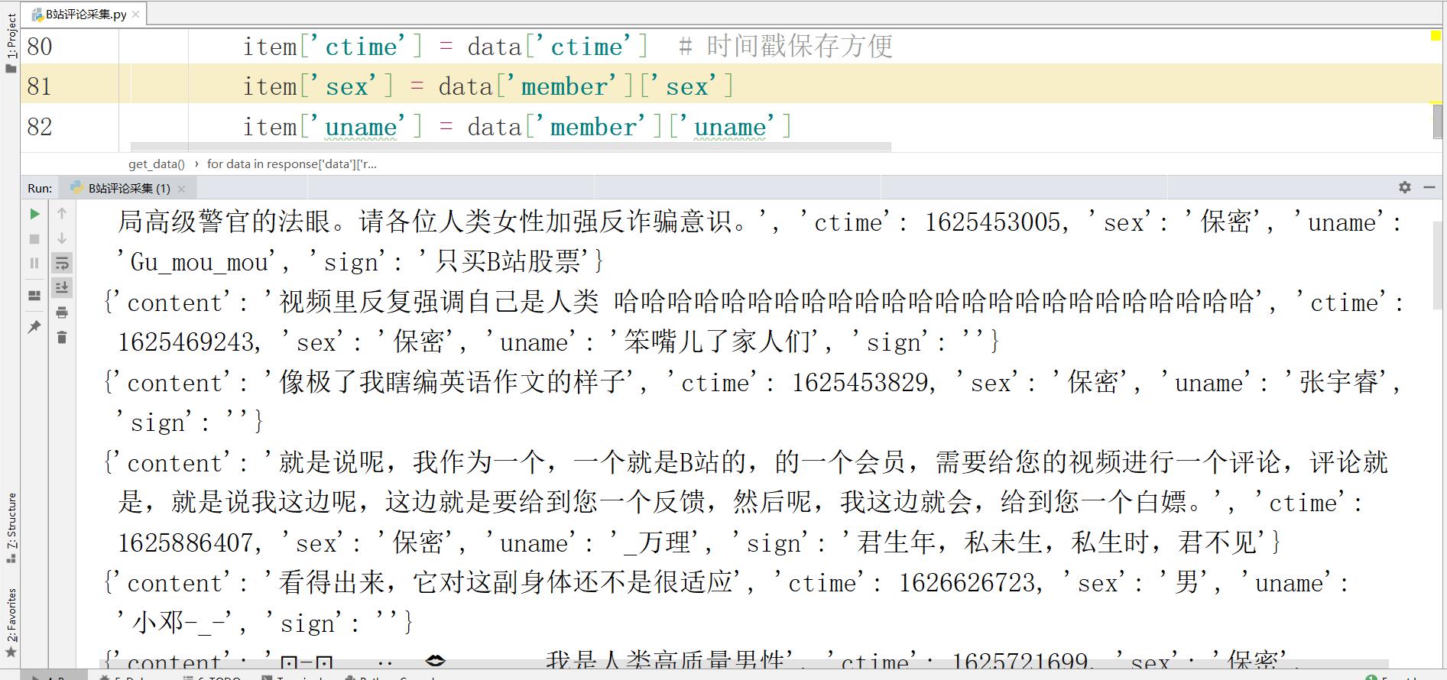
Task: Click sign '君生年，私未生，私生时，君不见'
Action: pyautogui.click(x=1055, y=543)
